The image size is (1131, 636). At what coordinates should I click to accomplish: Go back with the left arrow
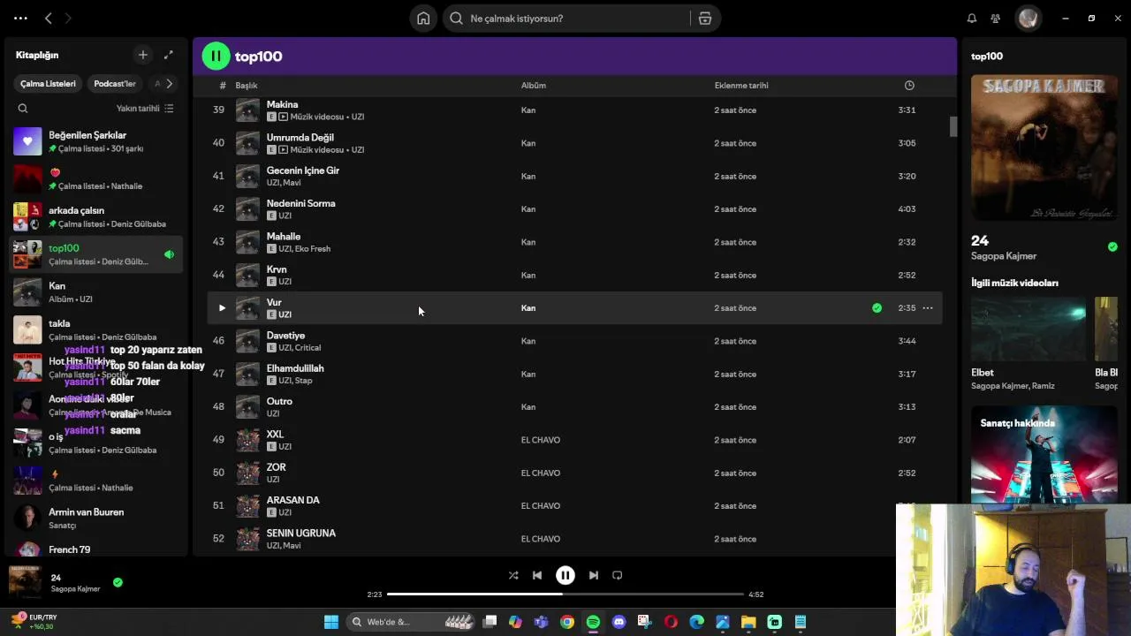(49, 18)
